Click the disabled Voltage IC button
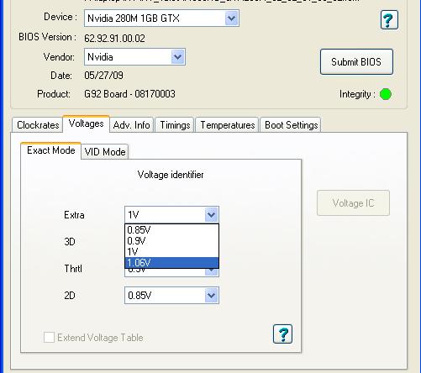Screen dimensions: 421x373 (x=353, y=203)
